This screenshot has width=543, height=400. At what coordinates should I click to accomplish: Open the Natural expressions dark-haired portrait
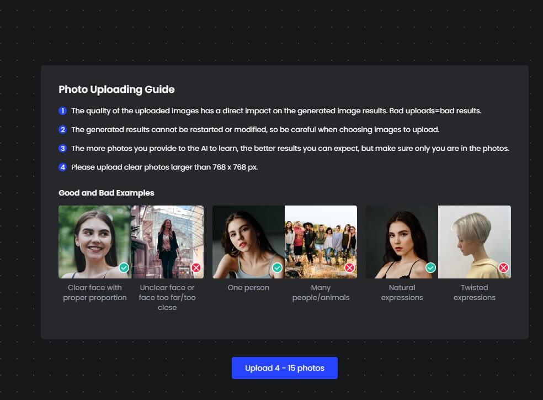click(x=402, y=242)
